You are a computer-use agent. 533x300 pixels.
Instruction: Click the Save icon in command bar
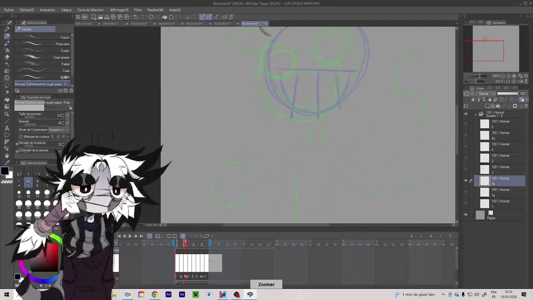click(x=107, y=17)
